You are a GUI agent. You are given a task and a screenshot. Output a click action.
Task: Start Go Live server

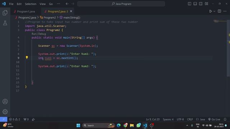214,119
